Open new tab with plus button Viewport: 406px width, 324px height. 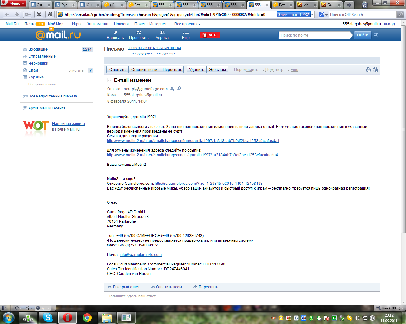[349, 5]
